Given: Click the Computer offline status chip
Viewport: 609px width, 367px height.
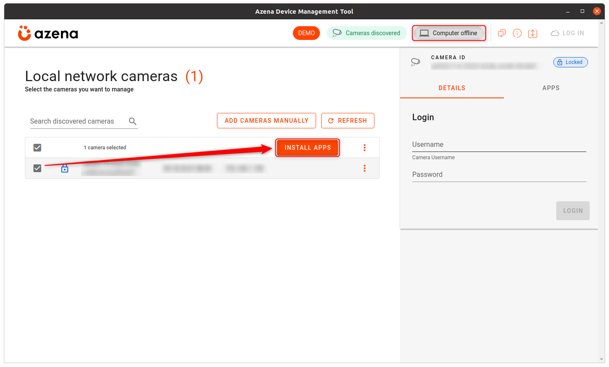Looking at the screenshot, I should [449, 33].
